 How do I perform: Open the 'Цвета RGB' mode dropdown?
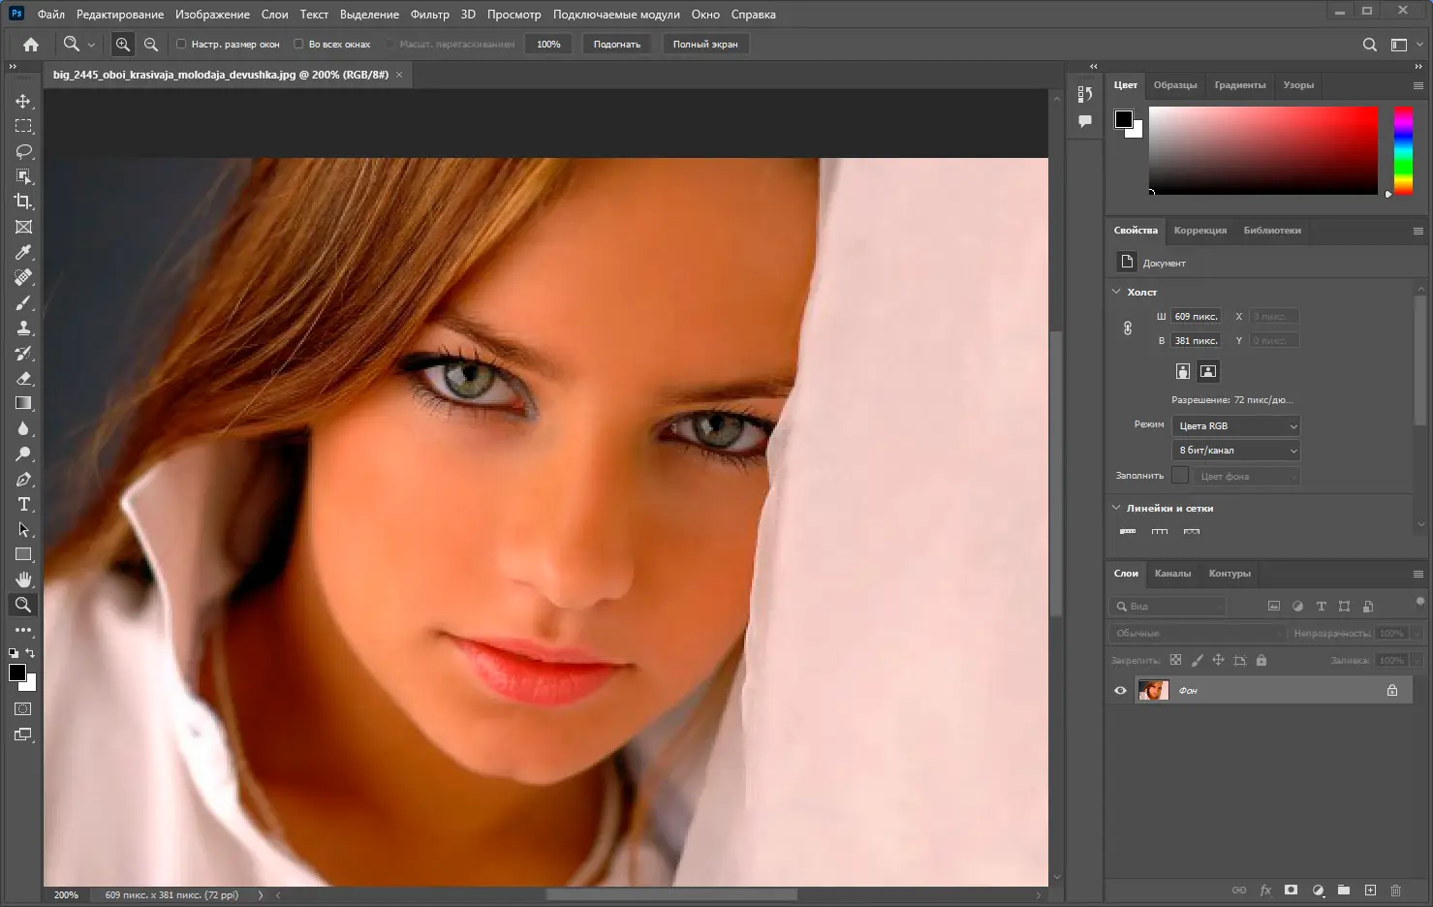click(x=1235, y=425)
